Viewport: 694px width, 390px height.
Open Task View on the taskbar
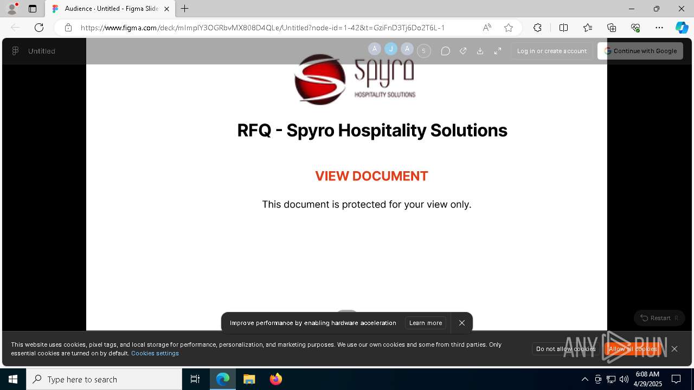[195, 379]
